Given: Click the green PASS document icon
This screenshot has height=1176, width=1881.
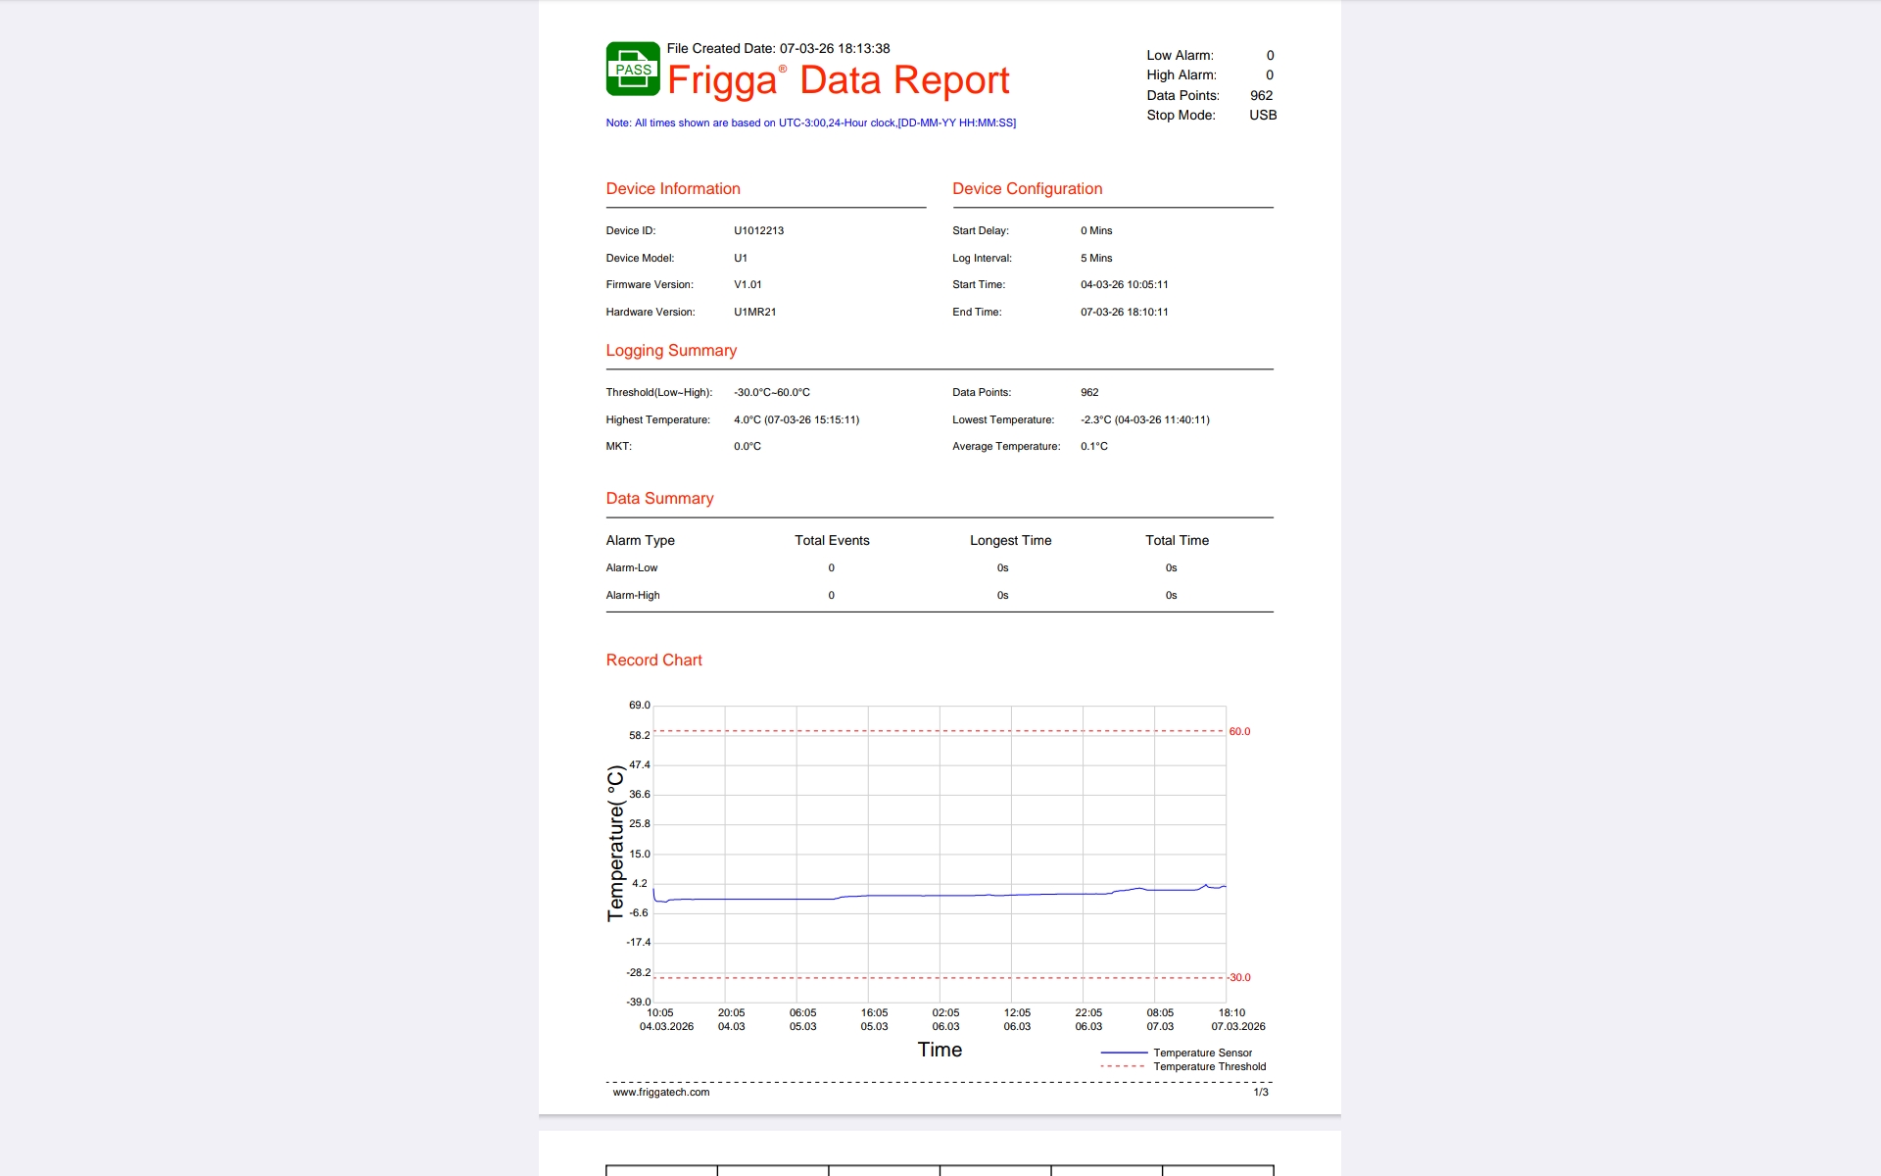Looking at the screenshot, I should 632,69.
